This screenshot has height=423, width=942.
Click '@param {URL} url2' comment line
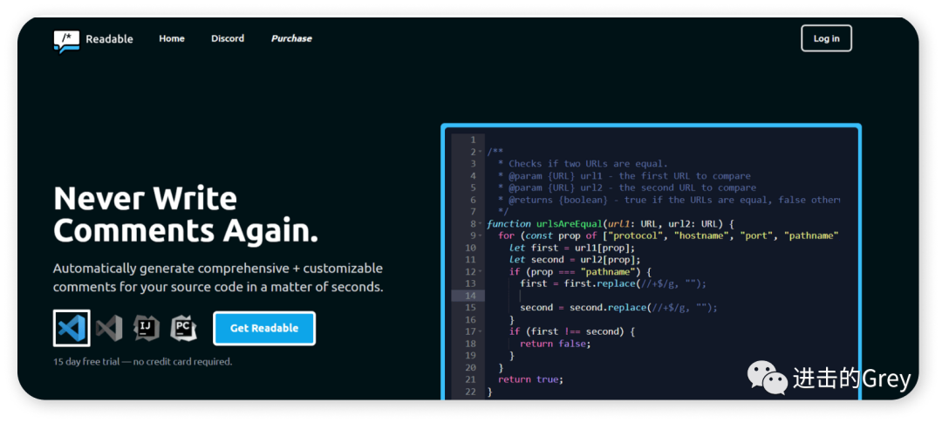click(627, 188)
